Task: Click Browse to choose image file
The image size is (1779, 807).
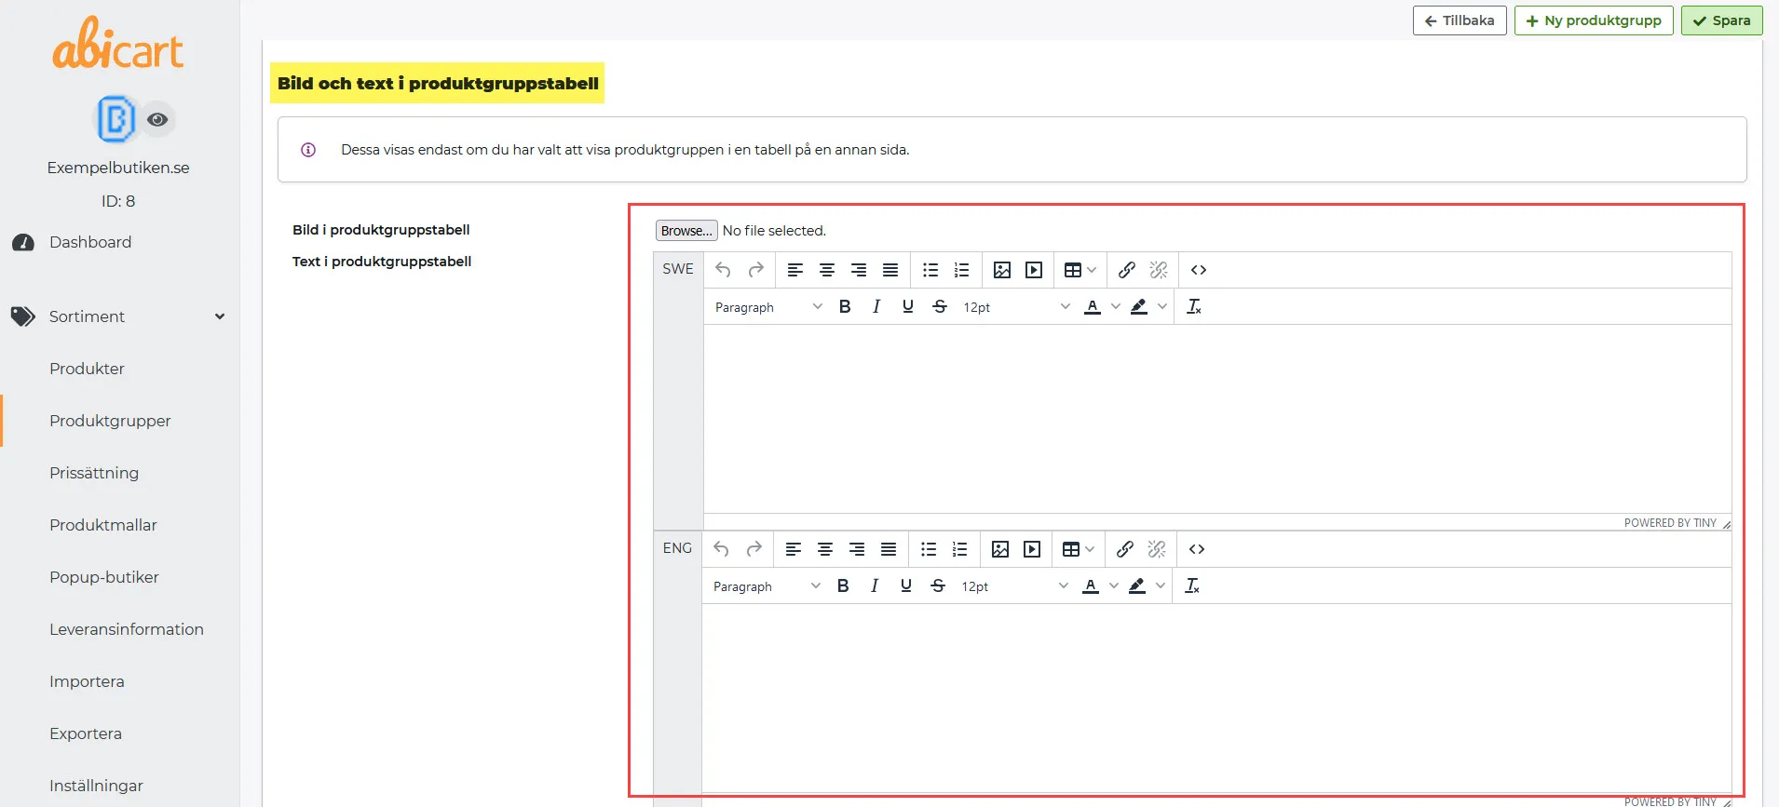Action: coord(686,230)
